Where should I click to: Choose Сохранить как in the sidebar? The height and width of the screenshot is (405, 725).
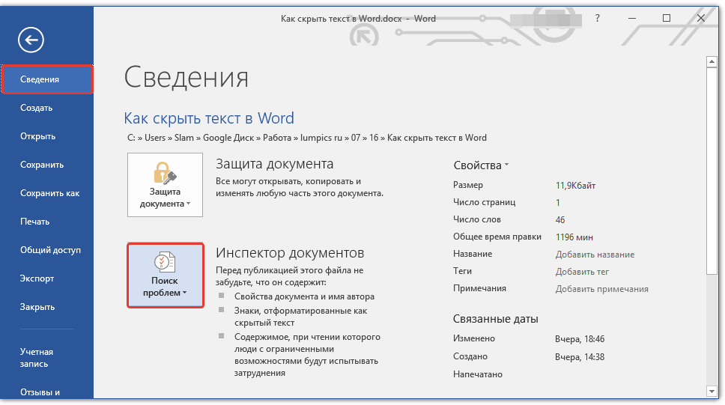[49, 193]
